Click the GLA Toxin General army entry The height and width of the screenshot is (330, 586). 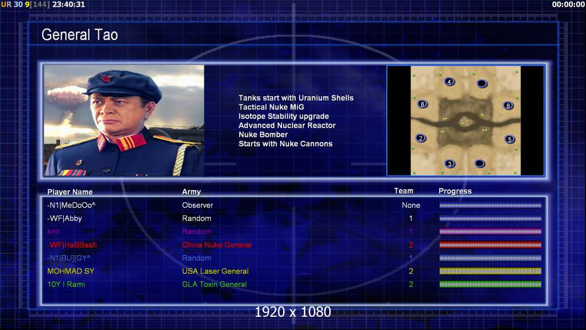coord(214,284)
